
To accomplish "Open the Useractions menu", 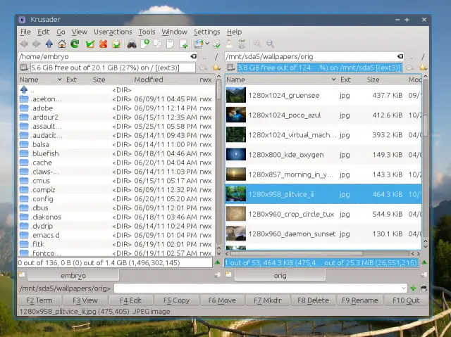I will click(x=113, y=32).
